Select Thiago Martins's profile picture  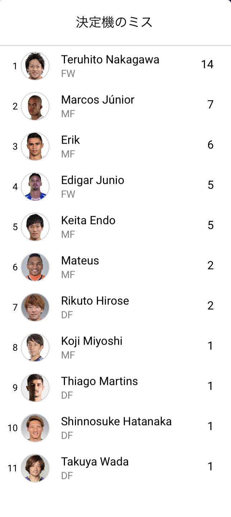pyautogui.click(x=35, y=388)
